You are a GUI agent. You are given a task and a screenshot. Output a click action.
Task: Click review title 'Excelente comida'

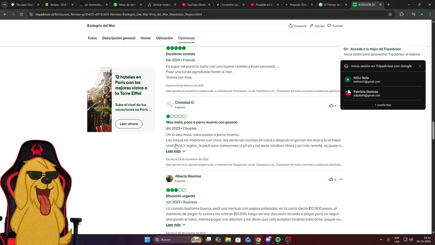(x=180, y=54)
